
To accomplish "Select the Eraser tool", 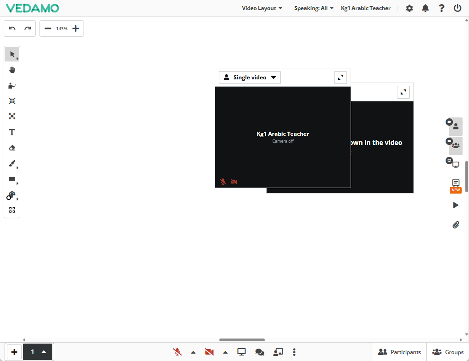I will coord(12,148).
